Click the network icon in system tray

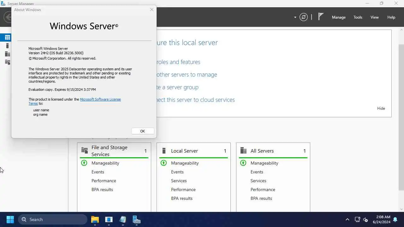[x=357, y=219]
